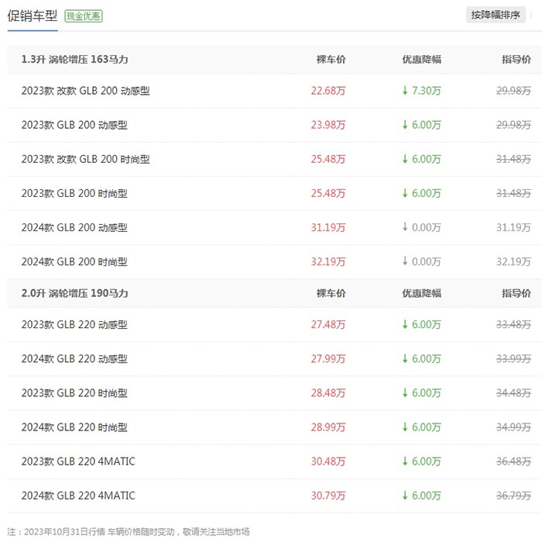
Task: Open 2023款 改款 GLB 200 动感型 model link
Action: [85, 91]
